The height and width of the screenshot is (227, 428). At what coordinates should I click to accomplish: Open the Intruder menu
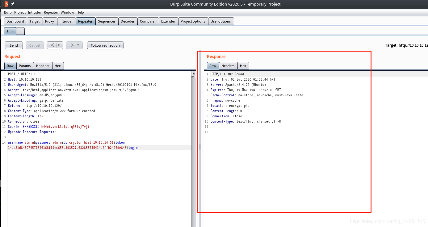pyautogui.click(x=35, y=12)
